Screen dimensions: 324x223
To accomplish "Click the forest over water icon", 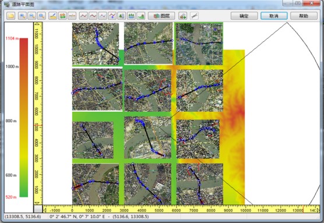I will [131, 16].
